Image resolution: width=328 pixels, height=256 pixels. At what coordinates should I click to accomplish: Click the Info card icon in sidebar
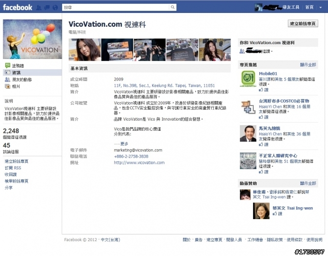8,72
